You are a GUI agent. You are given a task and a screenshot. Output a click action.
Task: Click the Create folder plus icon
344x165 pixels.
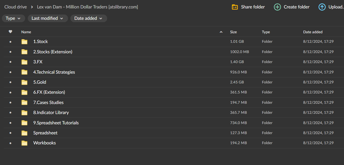point(277,7)
